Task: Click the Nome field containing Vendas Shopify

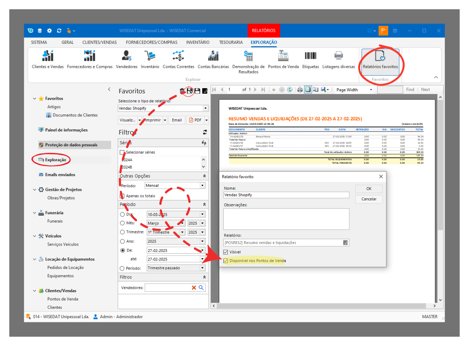Action: tap(286, 195)
